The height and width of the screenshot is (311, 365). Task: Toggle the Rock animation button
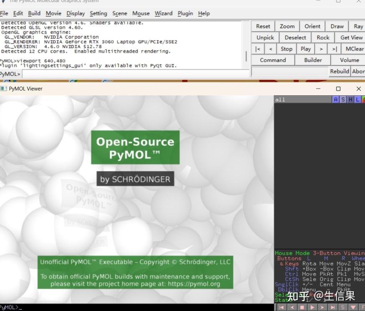323,37
